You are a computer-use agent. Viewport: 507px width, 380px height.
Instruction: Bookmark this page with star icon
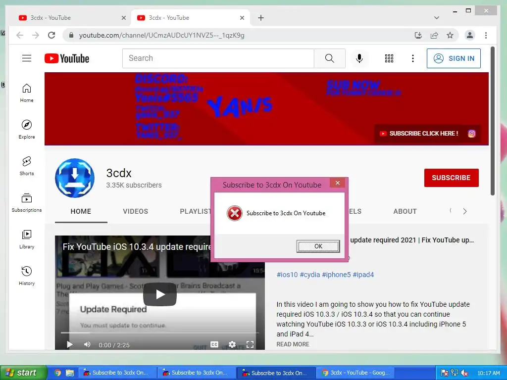[450, 35]
